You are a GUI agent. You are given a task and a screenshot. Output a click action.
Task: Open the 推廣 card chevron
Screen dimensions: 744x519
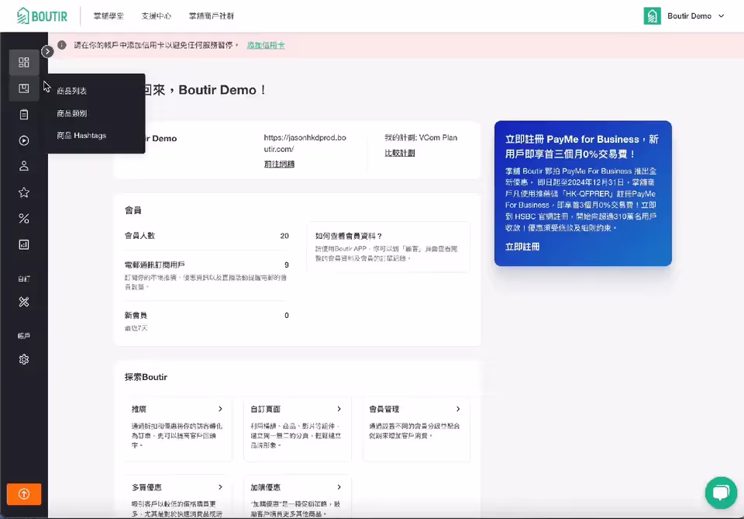(220, 409)
